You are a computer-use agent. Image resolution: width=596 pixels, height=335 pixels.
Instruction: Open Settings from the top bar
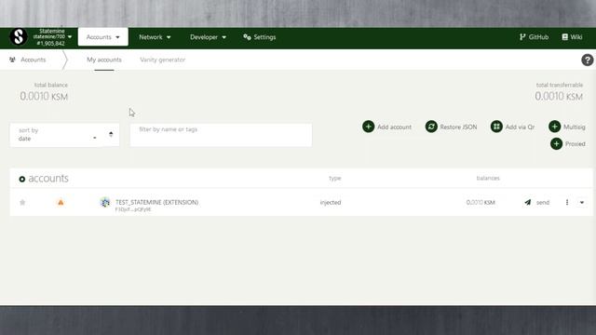[260, 37]
